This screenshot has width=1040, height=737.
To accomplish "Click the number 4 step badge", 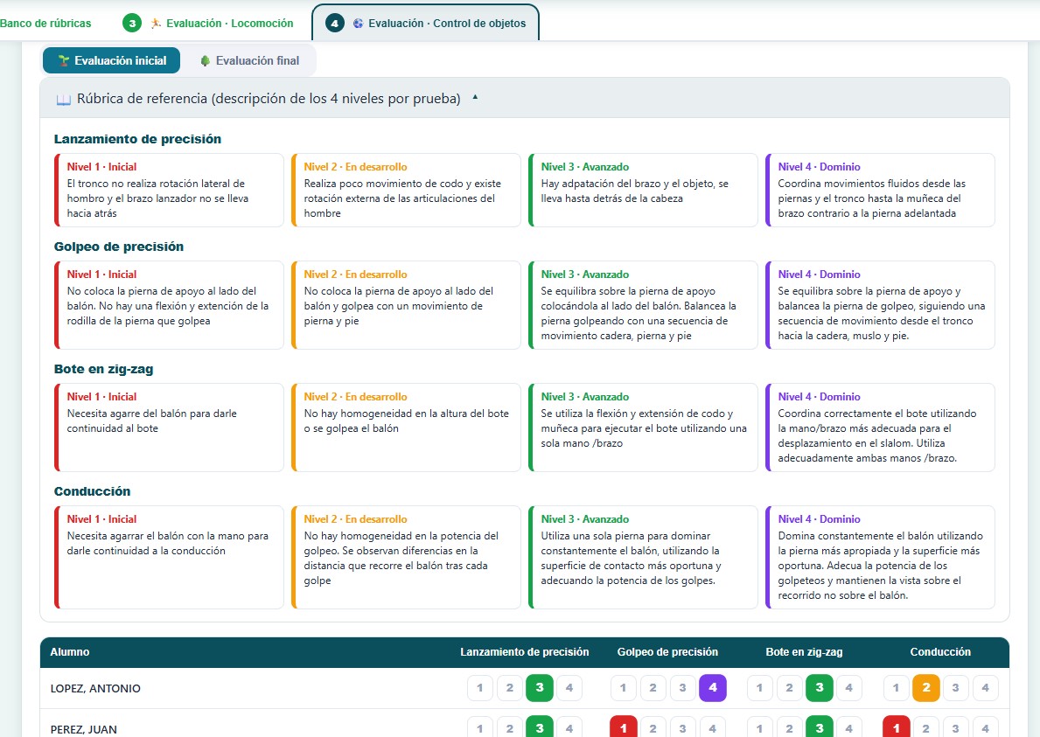I will tap(334, 24).
